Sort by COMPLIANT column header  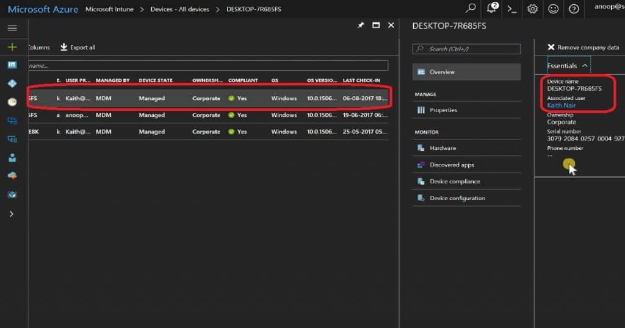(x=243, y=80)
